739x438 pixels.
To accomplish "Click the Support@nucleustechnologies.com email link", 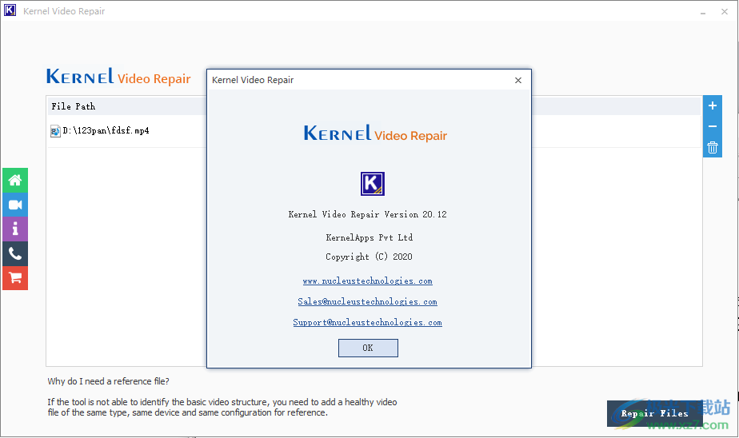I will click(x=368, y=323).
